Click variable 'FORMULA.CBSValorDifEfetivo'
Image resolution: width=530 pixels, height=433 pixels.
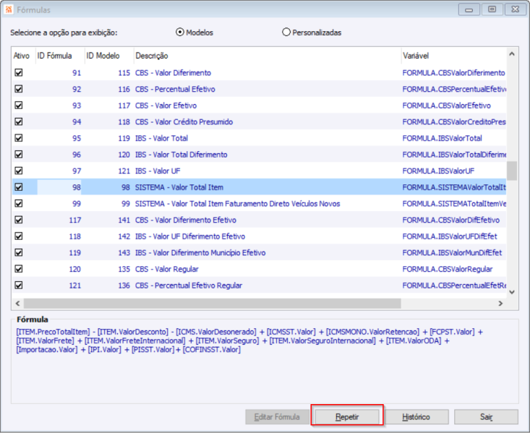point(451,220)
